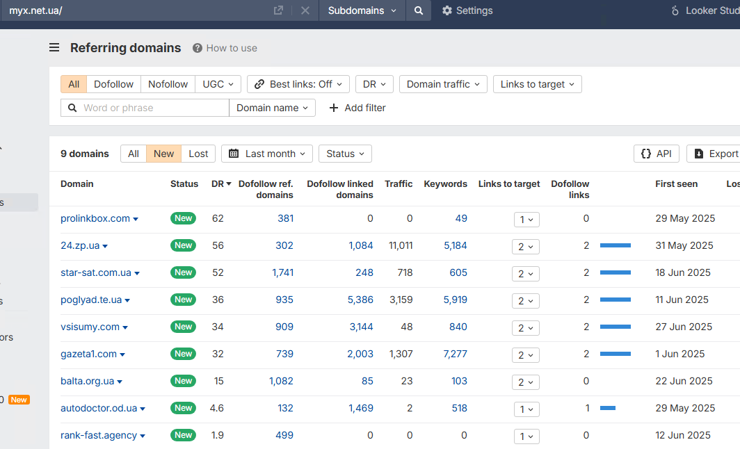Click orange New badge in sidebar

19,400
